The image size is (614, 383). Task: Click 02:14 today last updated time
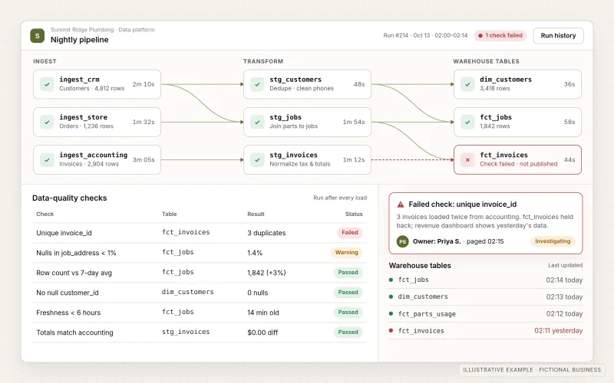click(564, 280)
